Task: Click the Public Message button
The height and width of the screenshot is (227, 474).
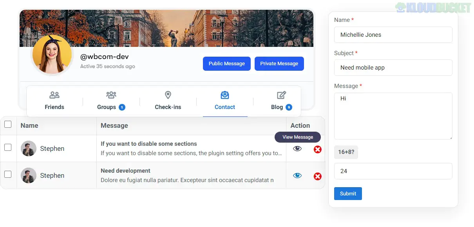Action: click(x=226, y=63)
